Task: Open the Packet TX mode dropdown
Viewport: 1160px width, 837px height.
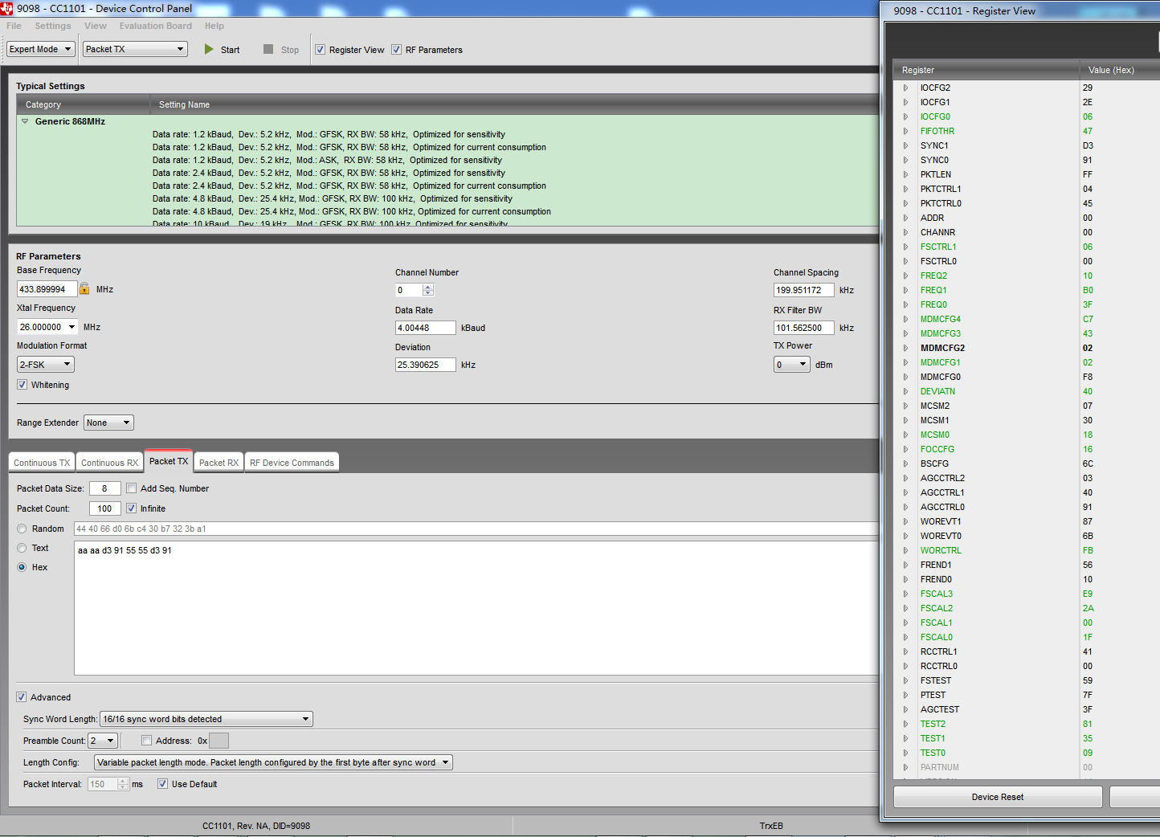Action: click(136, 49)
